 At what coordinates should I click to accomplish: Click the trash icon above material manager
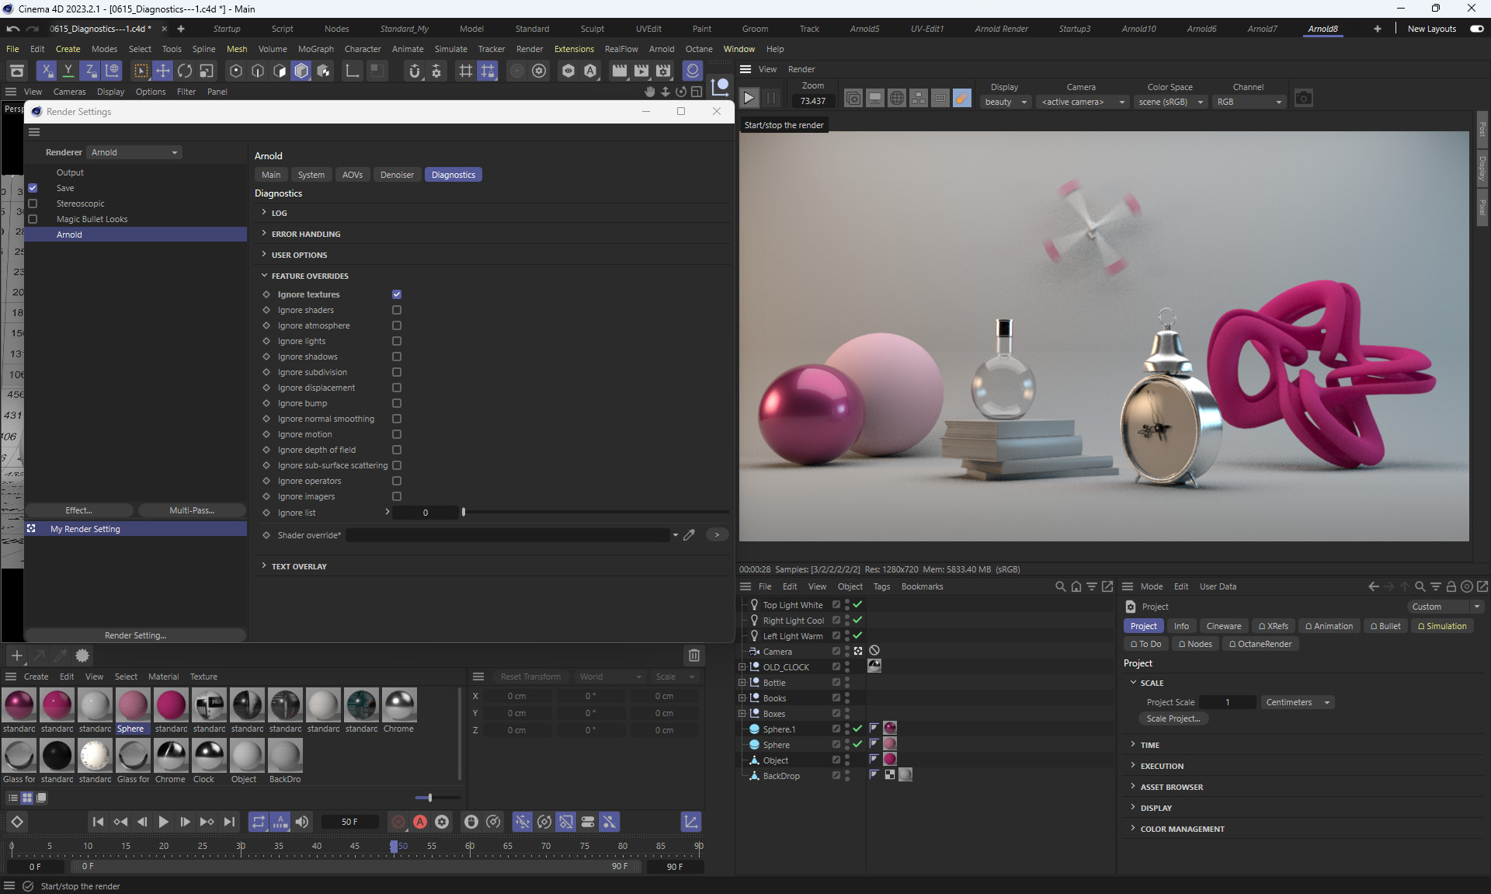(x=693, y=655)
